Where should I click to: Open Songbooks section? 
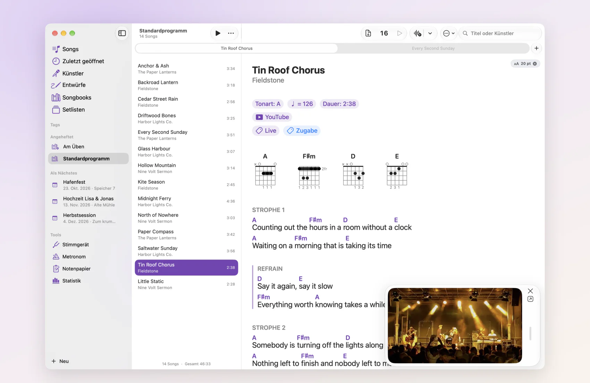click(88, 98)
